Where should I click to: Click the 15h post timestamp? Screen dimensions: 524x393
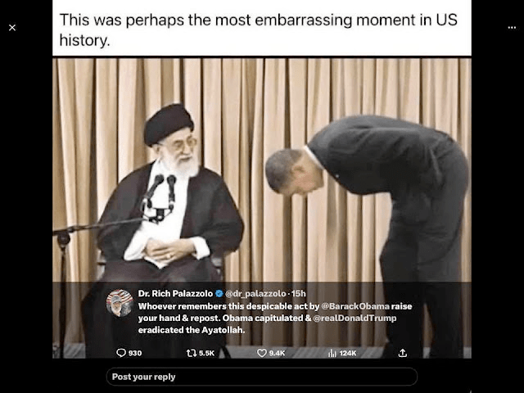click(x=298, y=293)
